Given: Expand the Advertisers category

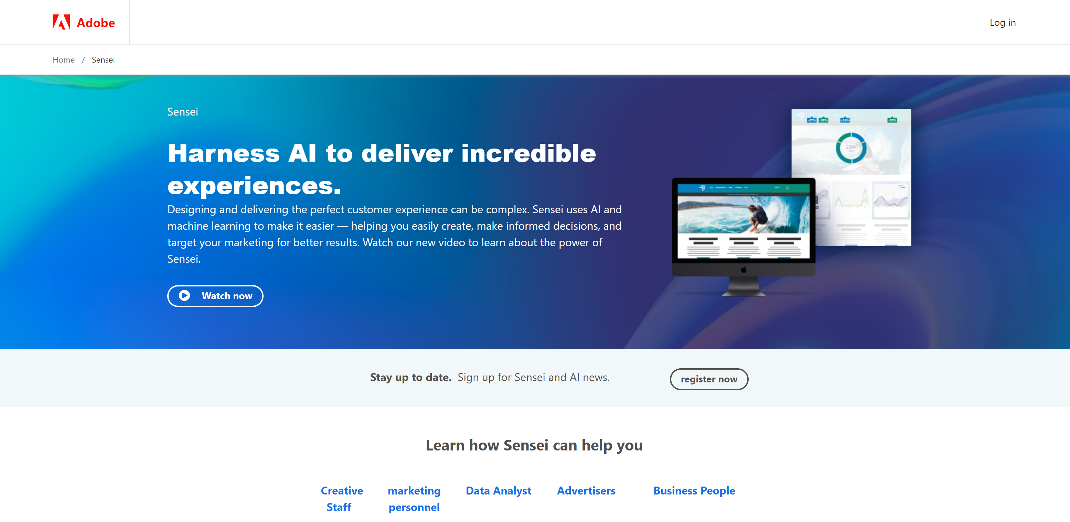Looking at the screenshot, I should coord(586,491).
